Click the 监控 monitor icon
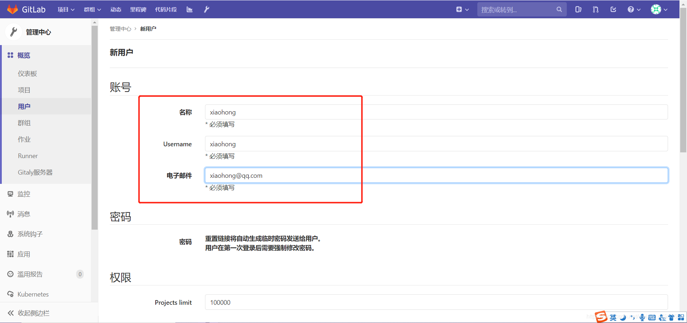 pos(10,194)
